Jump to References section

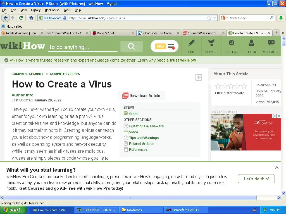[138, 149]
